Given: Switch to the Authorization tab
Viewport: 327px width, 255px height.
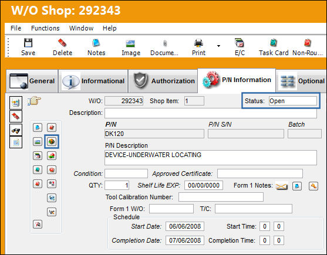Looking at the screenshot, I should pos(163,81).
